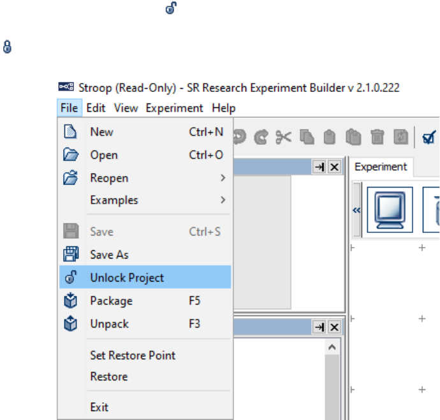This screenshot has height=420, width=440.
Task: Collapse component palette with double chevron
Action: pos(356,210)
